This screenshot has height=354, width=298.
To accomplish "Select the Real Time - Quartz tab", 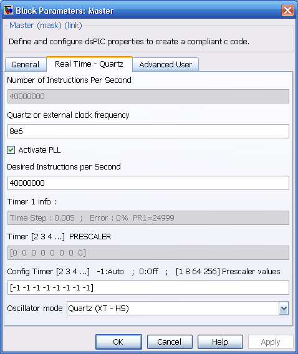I will tap(89, 64).
